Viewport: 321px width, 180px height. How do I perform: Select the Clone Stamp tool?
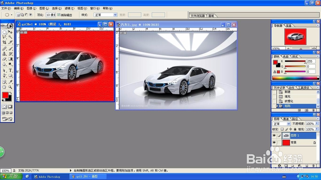(4, 54)
